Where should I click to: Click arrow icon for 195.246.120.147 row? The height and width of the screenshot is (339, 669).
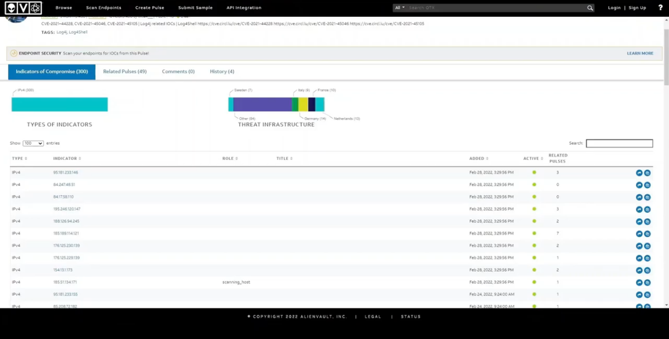[639, 209]
